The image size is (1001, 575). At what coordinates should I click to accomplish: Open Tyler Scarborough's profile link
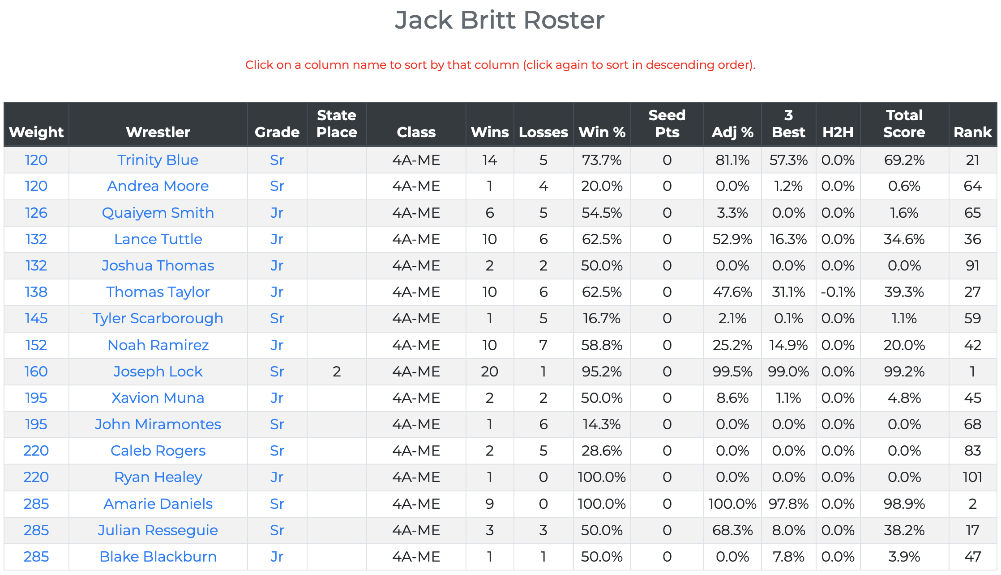tap(158, 318)
